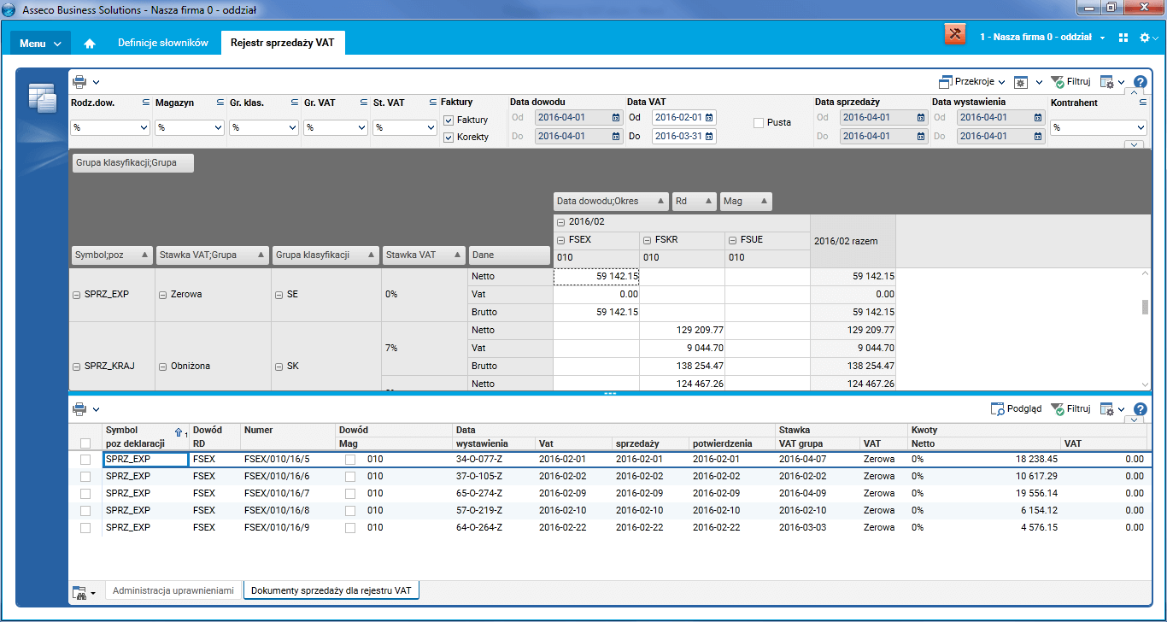Collapse the SPRZ_EXP row group
1167x622 pixels.
[x=77, y=295]
